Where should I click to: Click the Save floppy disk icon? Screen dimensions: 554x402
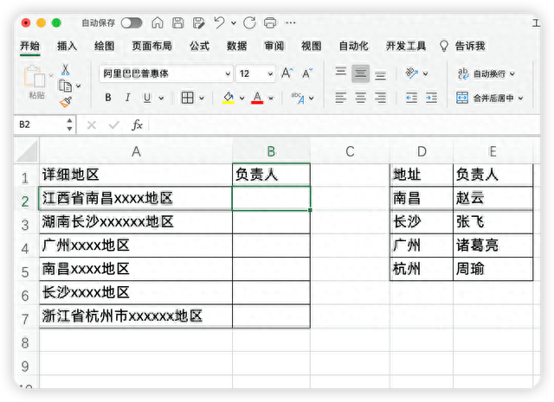[x=177, y=23]
